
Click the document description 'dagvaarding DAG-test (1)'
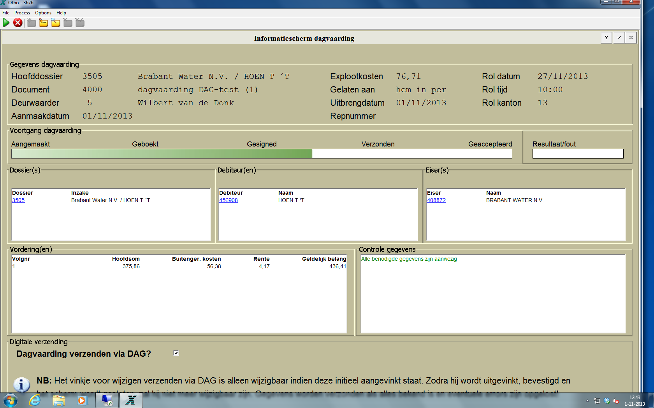(x=198, y=90)
